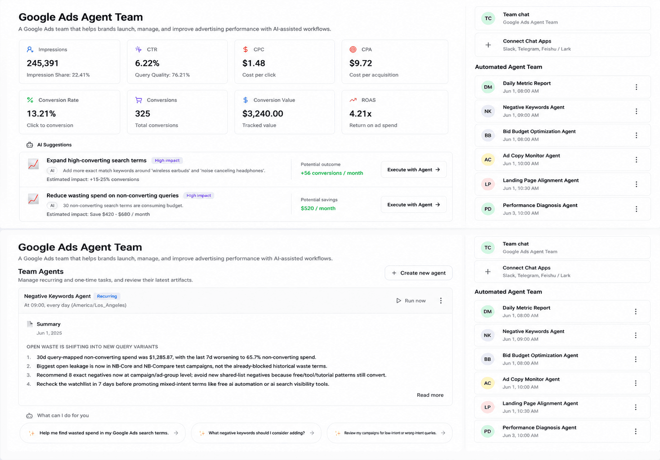
Task: Choose 'What negative keywords should I consider adding?' prompt
Action: click(256, 433)
